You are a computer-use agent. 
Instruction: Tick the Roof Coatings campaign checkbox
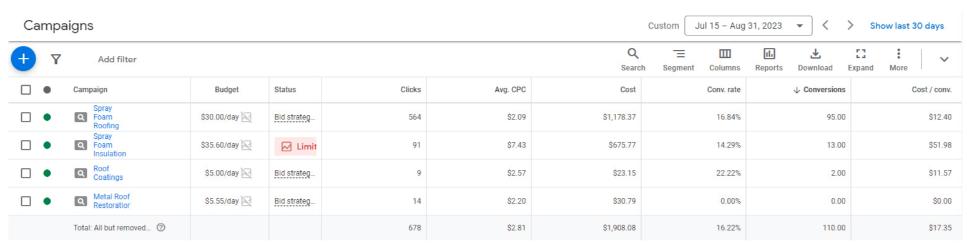point(26,173)
